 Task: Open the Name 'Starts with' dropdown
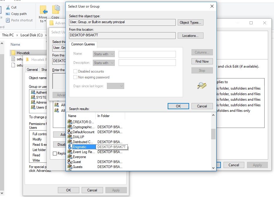click(104, 54)
